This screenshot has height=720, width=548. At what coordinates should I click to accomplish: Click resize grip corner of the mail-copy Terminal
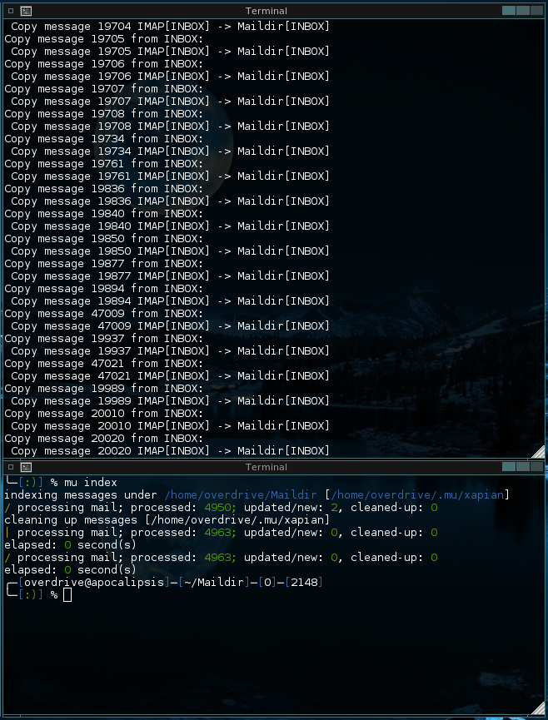click(x=539, y=451)
